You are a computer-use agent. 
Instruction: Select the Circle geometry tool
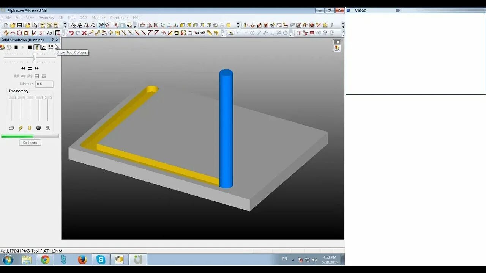(19, 33)
